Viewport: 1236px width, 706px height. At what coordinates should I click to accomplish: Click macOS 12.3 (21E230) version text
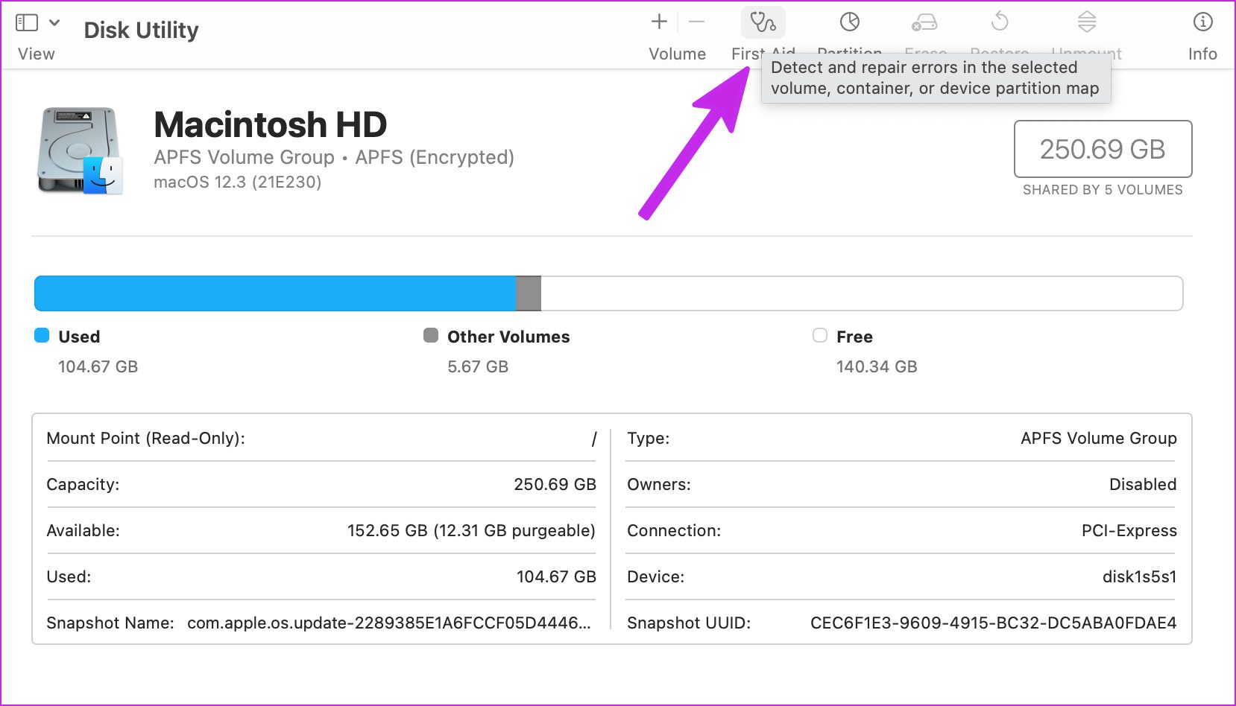[x=238, y=182]
